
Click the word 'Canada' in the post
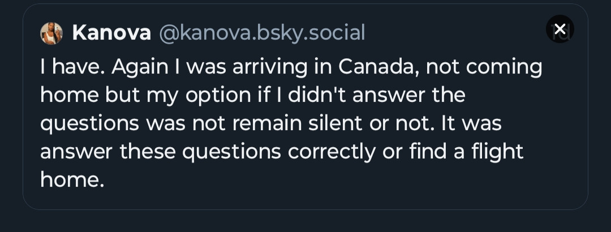[x=379, y=67]
